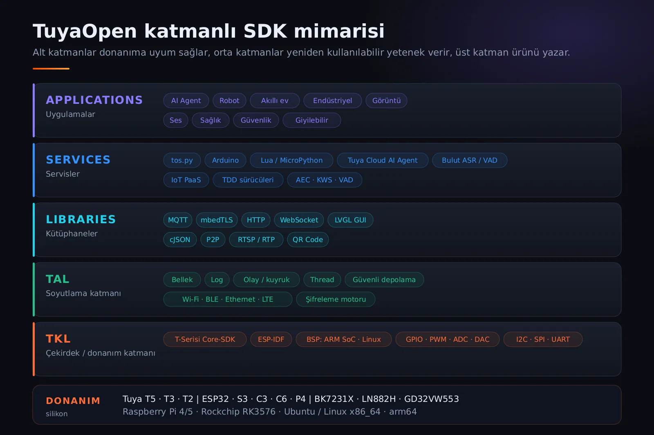Select the Robot tag under Applications
Image resolution: width=654 pixels, height=435 pixels.
pos(229,101)
